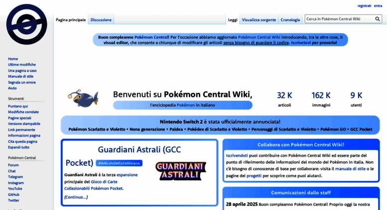Click the espansione link
This screenshot has width=387, height=210.
(x=127, y=175)
